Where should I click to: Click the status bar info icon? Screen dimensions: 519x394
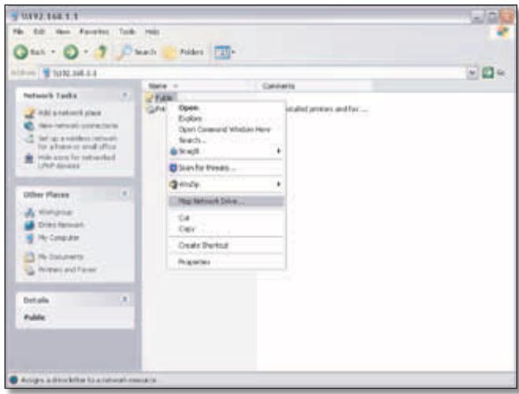click(x=13, y=380)
